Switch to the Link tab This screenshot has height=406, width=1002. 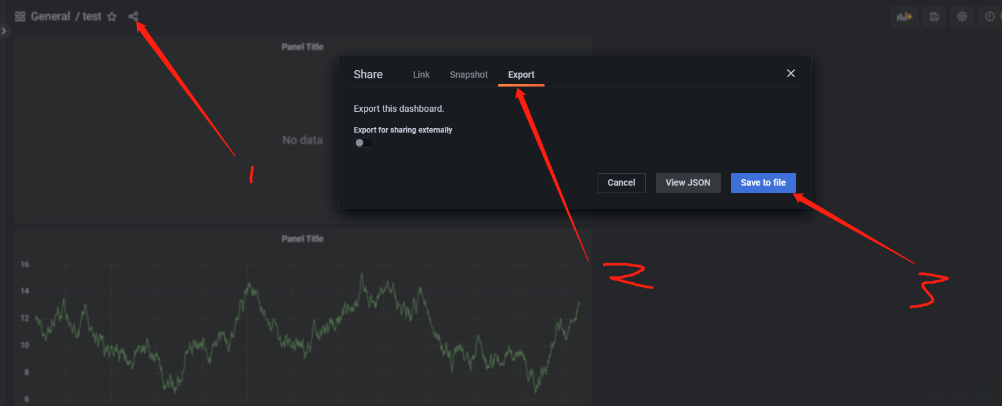tap(421, 75)
